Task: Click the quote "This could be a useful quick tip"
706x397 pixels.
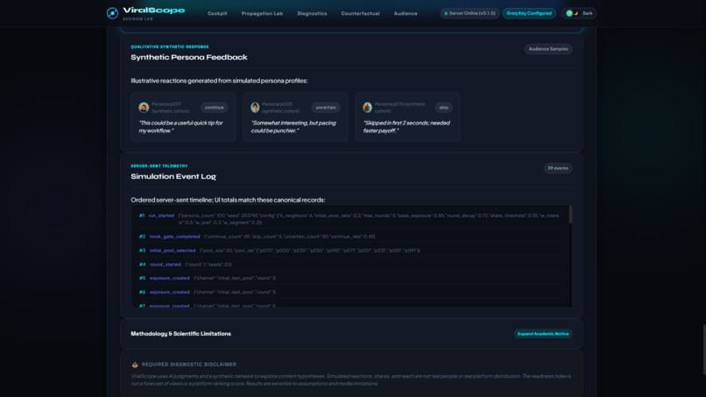Action: coord(180,126)
